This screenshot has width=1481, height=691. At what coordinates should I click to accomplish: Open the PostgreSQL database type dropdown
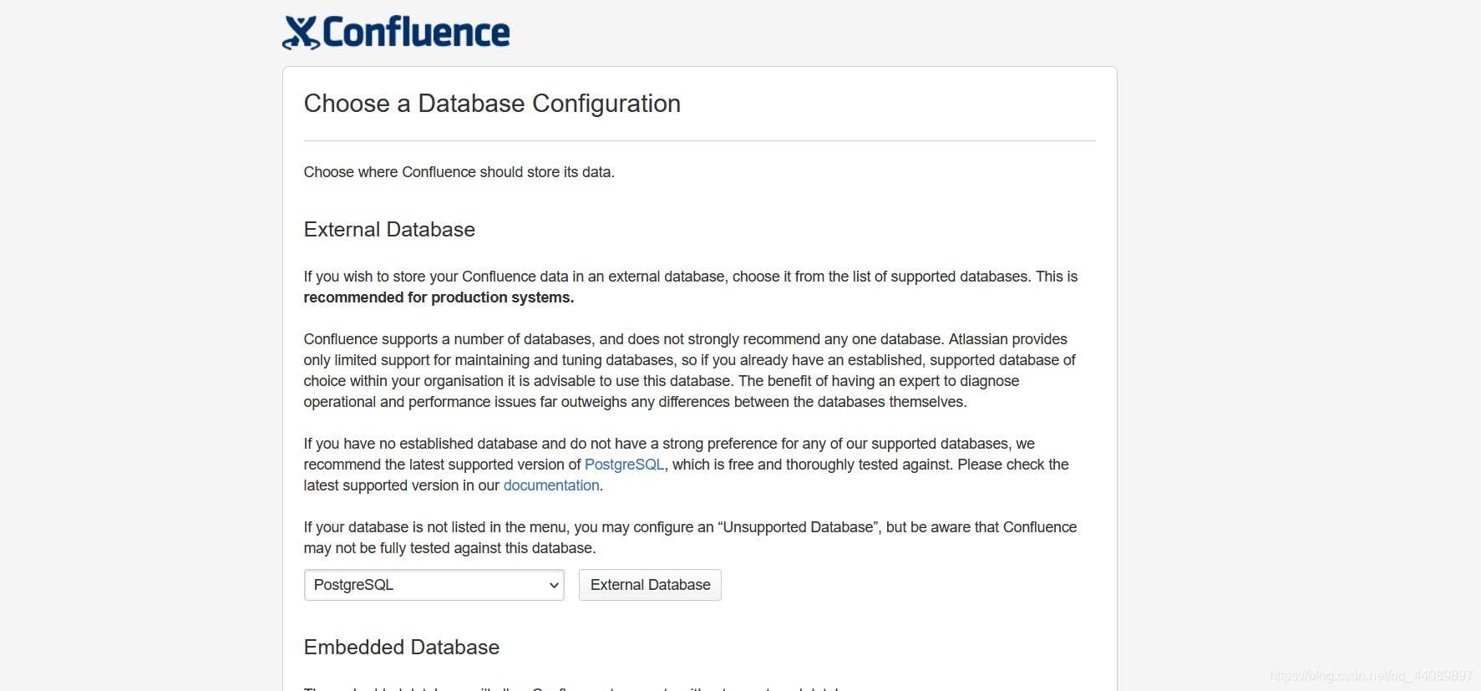[434, 585]
